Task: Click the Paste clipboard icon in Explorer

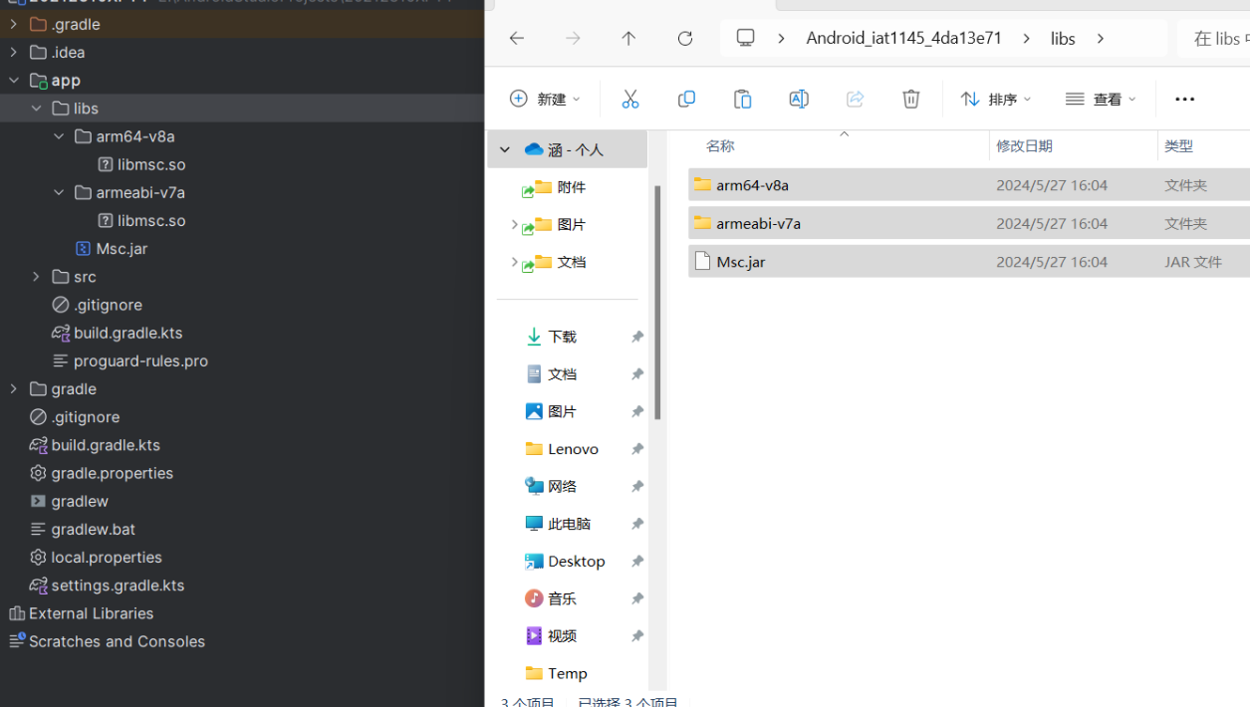Action: point(742,99)
